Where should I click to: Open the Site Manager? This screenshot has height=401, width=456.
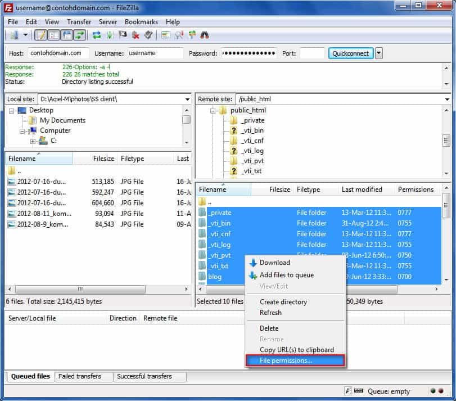click(14, 35)
